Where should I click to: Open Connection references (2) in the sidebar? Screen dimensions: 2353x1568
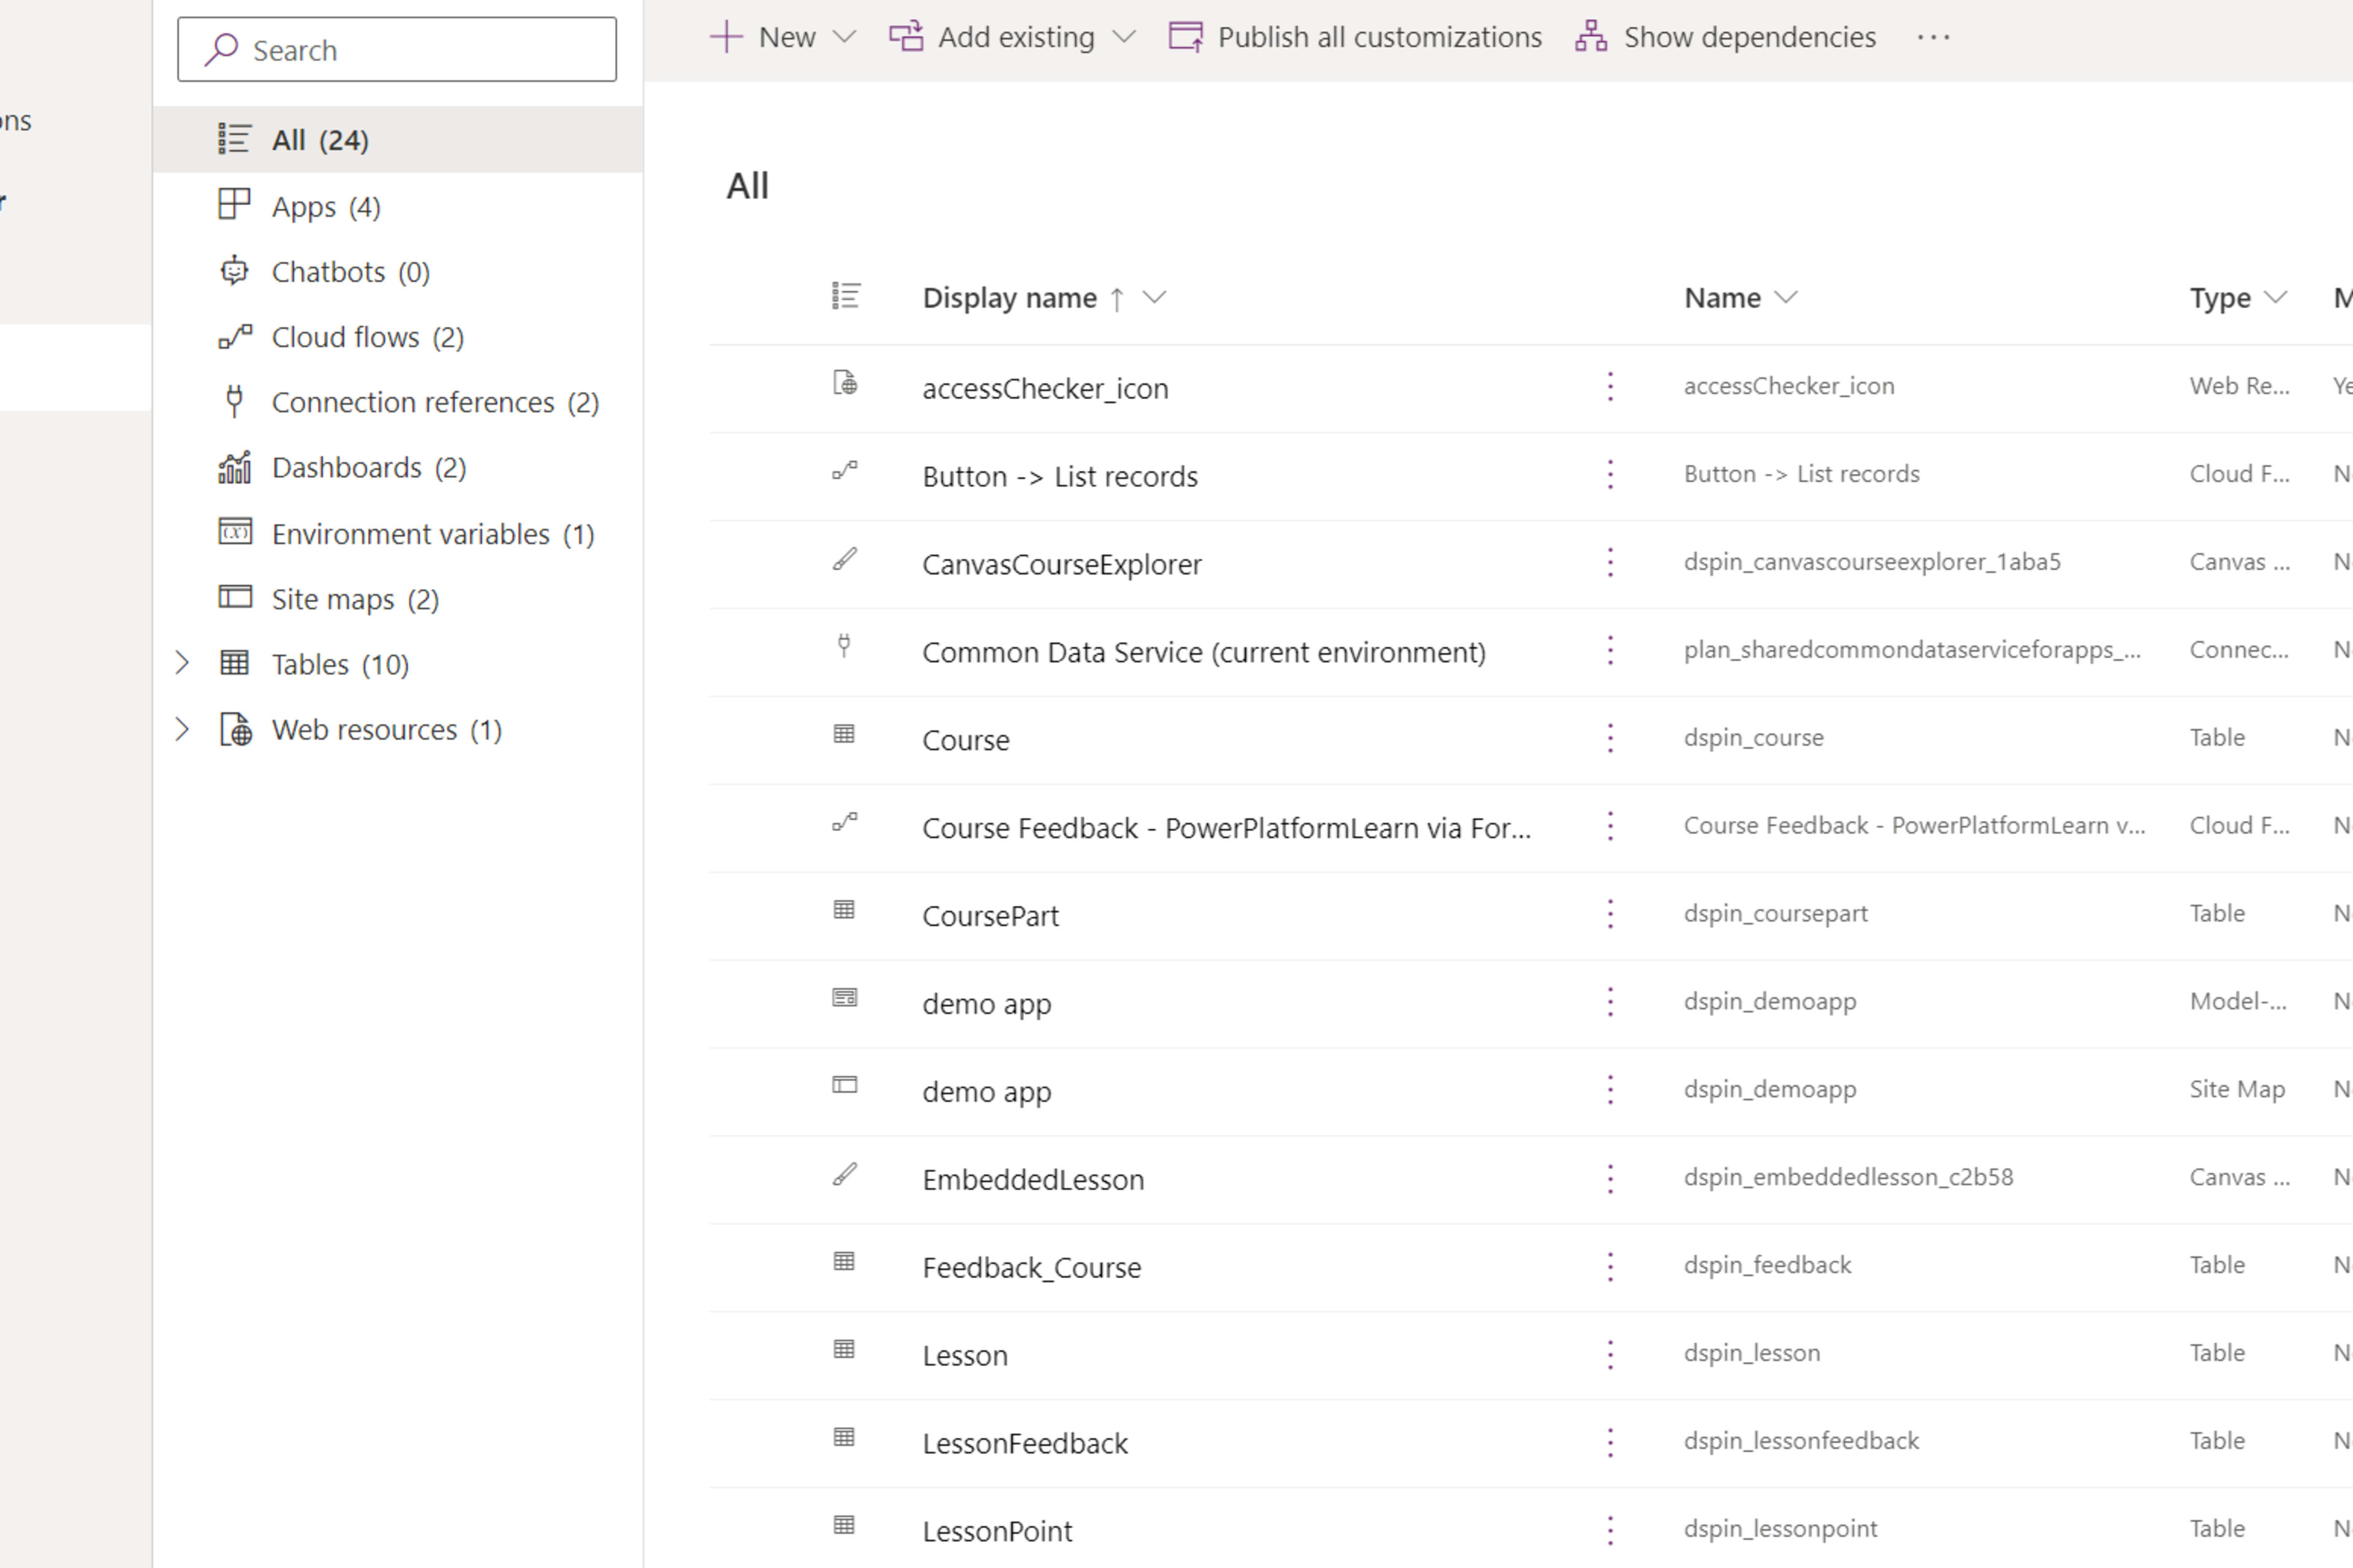pyautogui.click(x=397, y=402)
